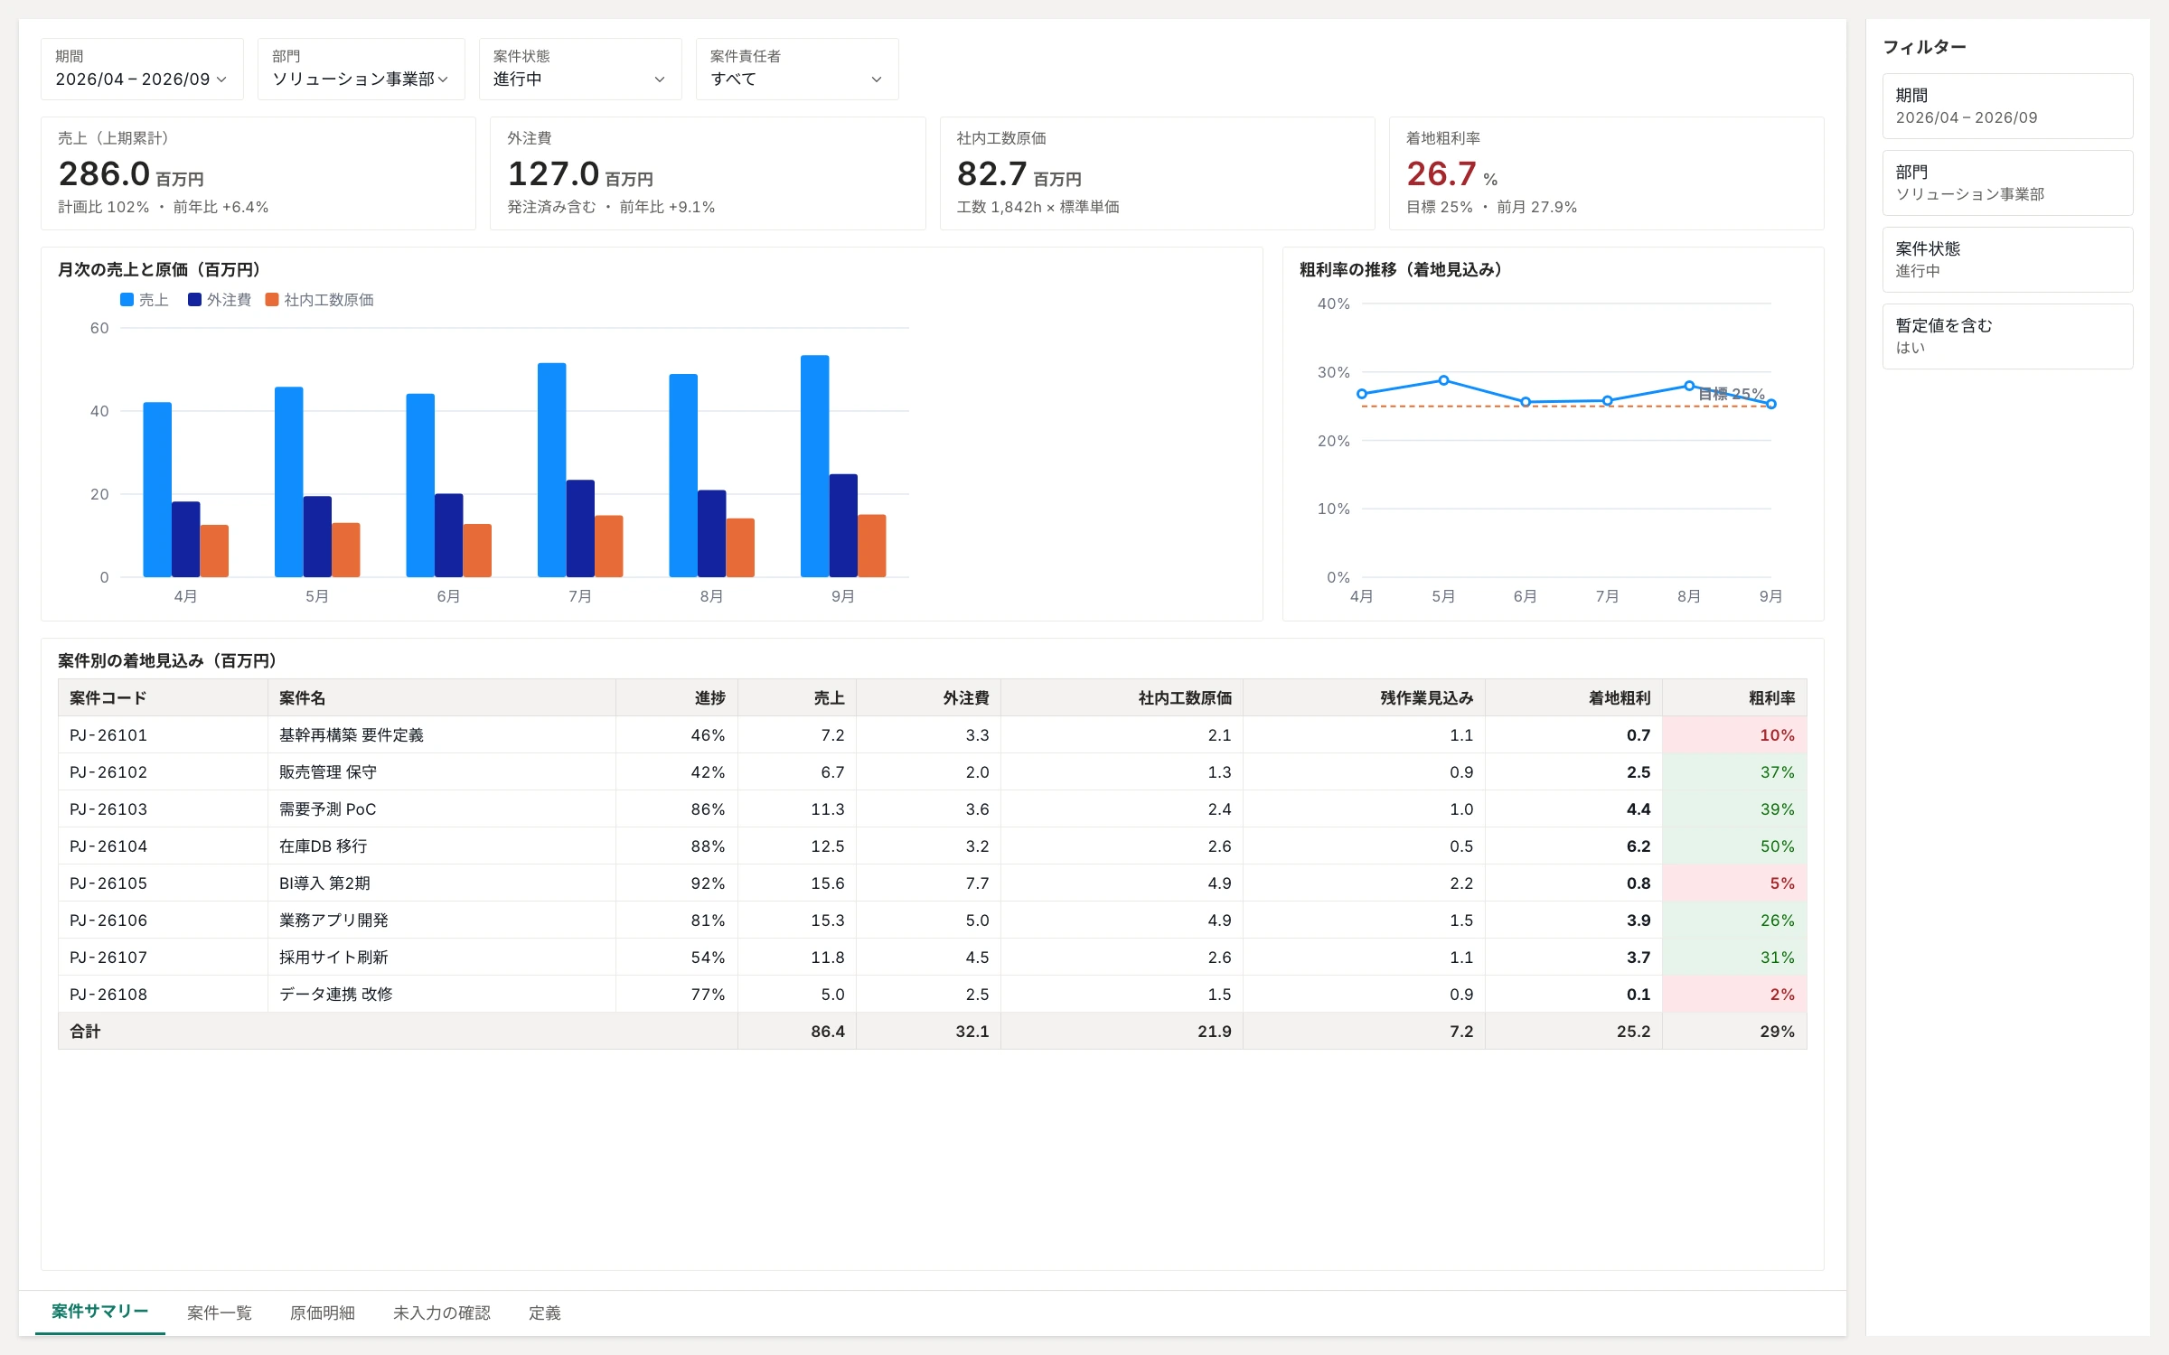Click the 8月 data point on 粗利率 line

click(1689, 386)
